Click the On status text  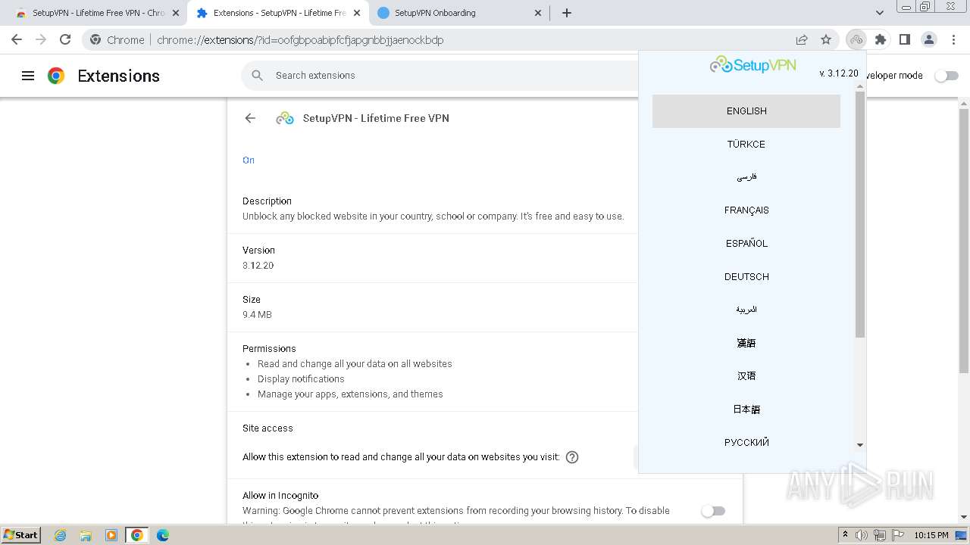[x=249, y=160]
